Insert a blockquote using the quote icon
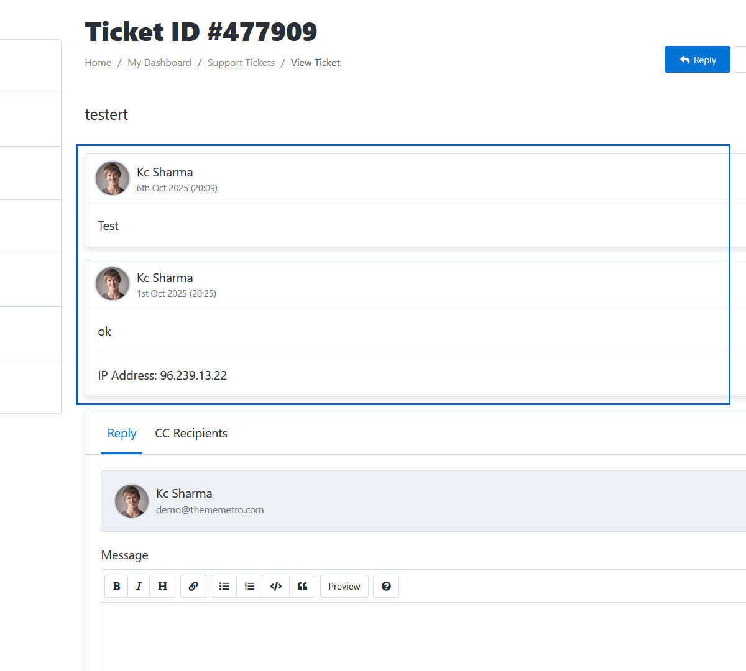The width and height of the screenshot is (746, 671). (x=302, y=587)
